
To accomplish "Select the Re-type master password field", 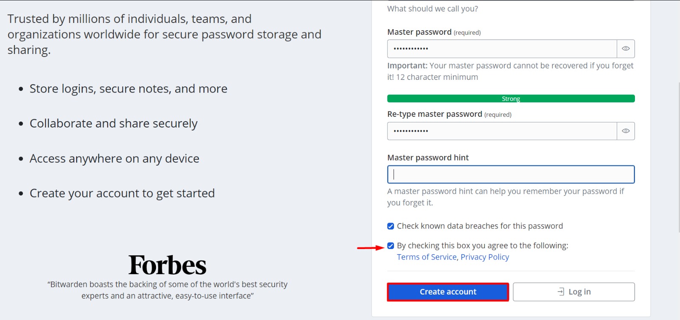I will [501, 131].
